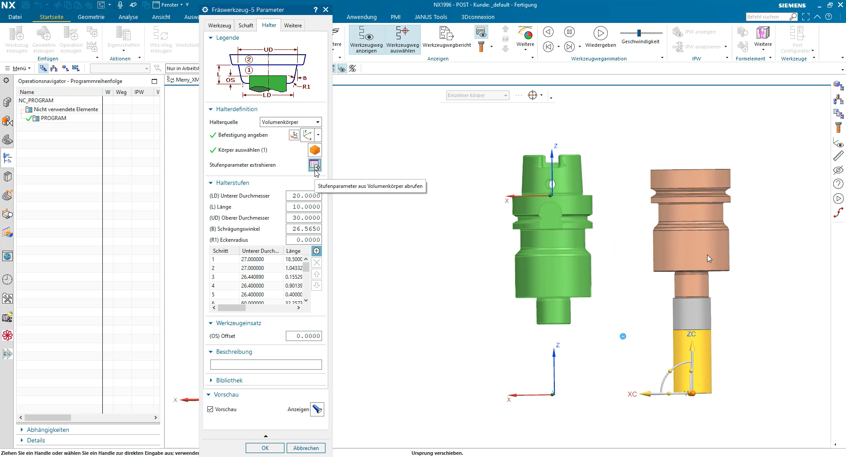Open the Halterquelle dropdown
846x457 pixels.
pos(291,122)
